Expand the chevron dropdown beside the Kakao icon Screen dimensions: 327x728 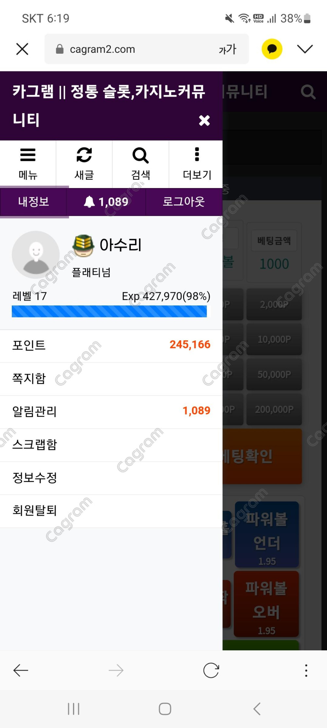coord(305,49)
